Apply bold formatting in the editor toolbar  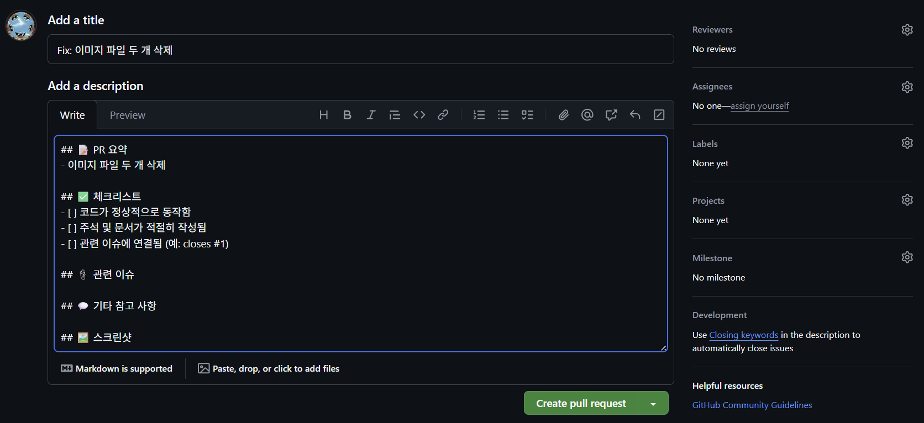point(347,115)
